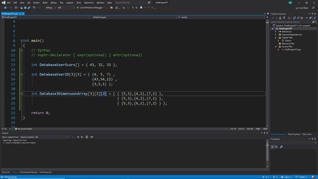Click the Solution Explorer Properties wrench icon
Screen dimensions: 318x179
pyautogui.click(x=310, y=18)
